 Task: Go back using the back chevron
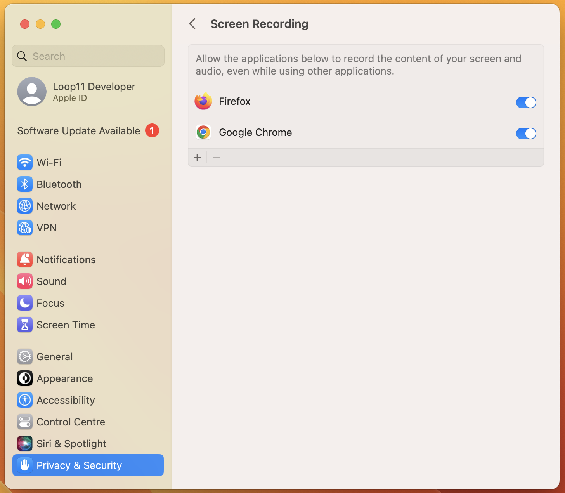pyautogui.click(x=192, y=24)
